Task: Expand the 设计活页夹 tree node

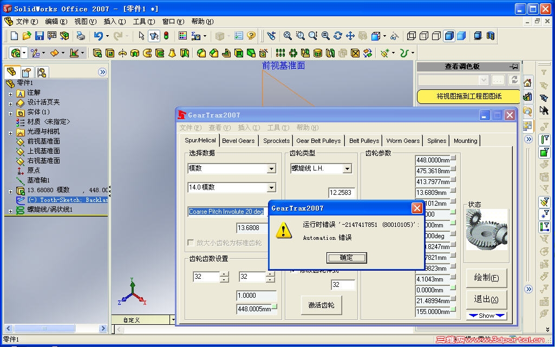Action: coord(10,104)
